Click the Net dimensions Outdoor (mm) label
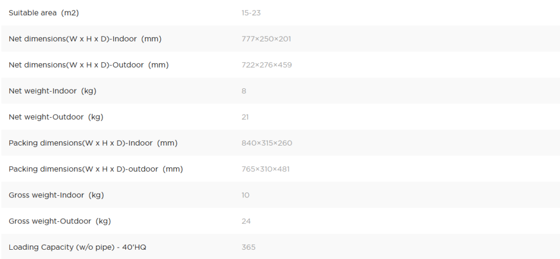Screen dimensions: 560x259 tap(89, 65)
